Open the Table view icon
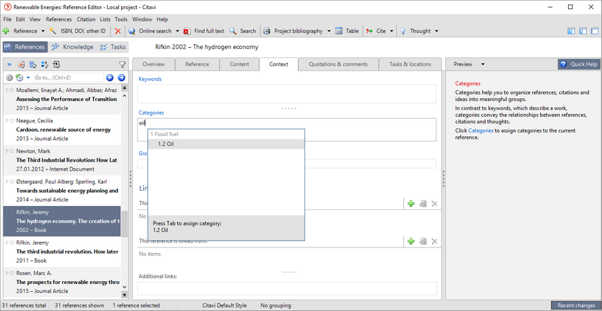The height and width of the screenshot is (311, 602). click(338, 31)
